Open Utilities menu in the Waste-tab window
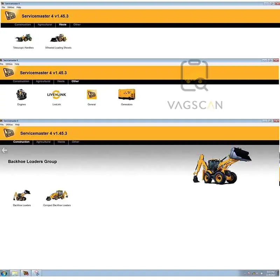Viewport: 280px width, 280px height. coord(11,7)
